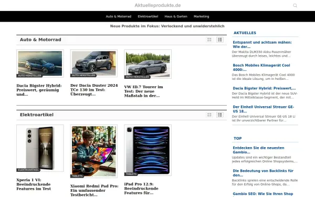315x197 pixels.
Task: Read article 'Xperia 1 VI: Beeindruckende Features im Test'
Action: point(34,184)
